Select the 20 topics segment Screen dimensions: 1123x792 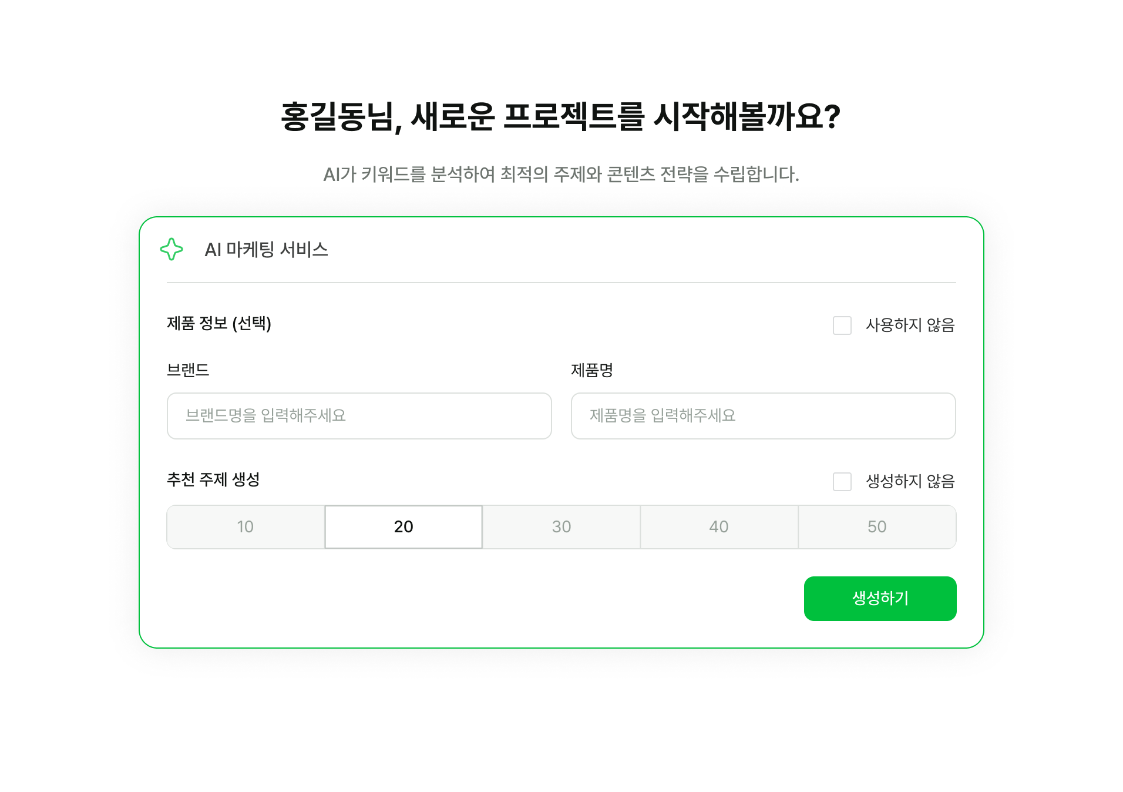[x=404, y=527]
